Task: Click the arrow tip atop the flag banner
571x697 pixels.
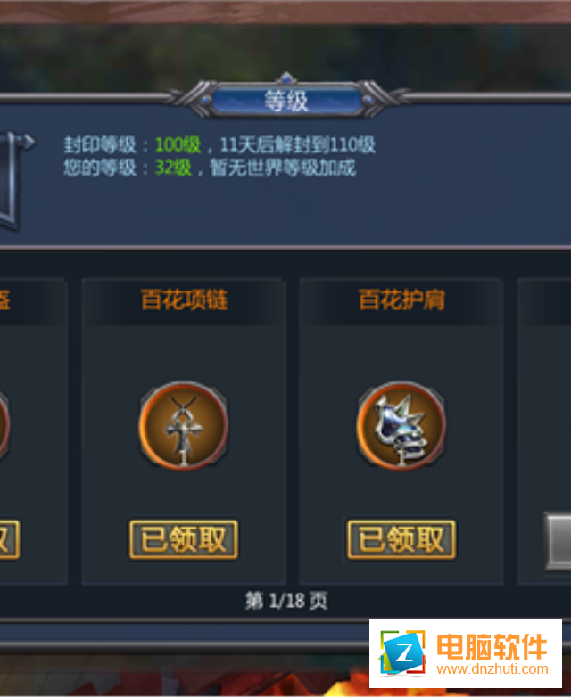Action: (29, 142)
